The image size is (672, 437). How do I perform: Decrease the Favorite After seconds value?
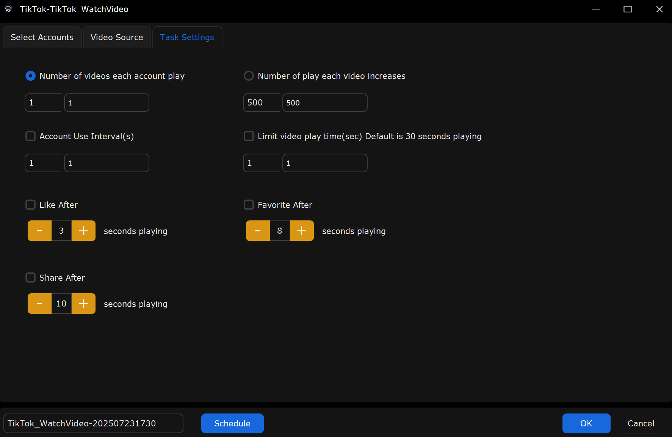point(258,231)
